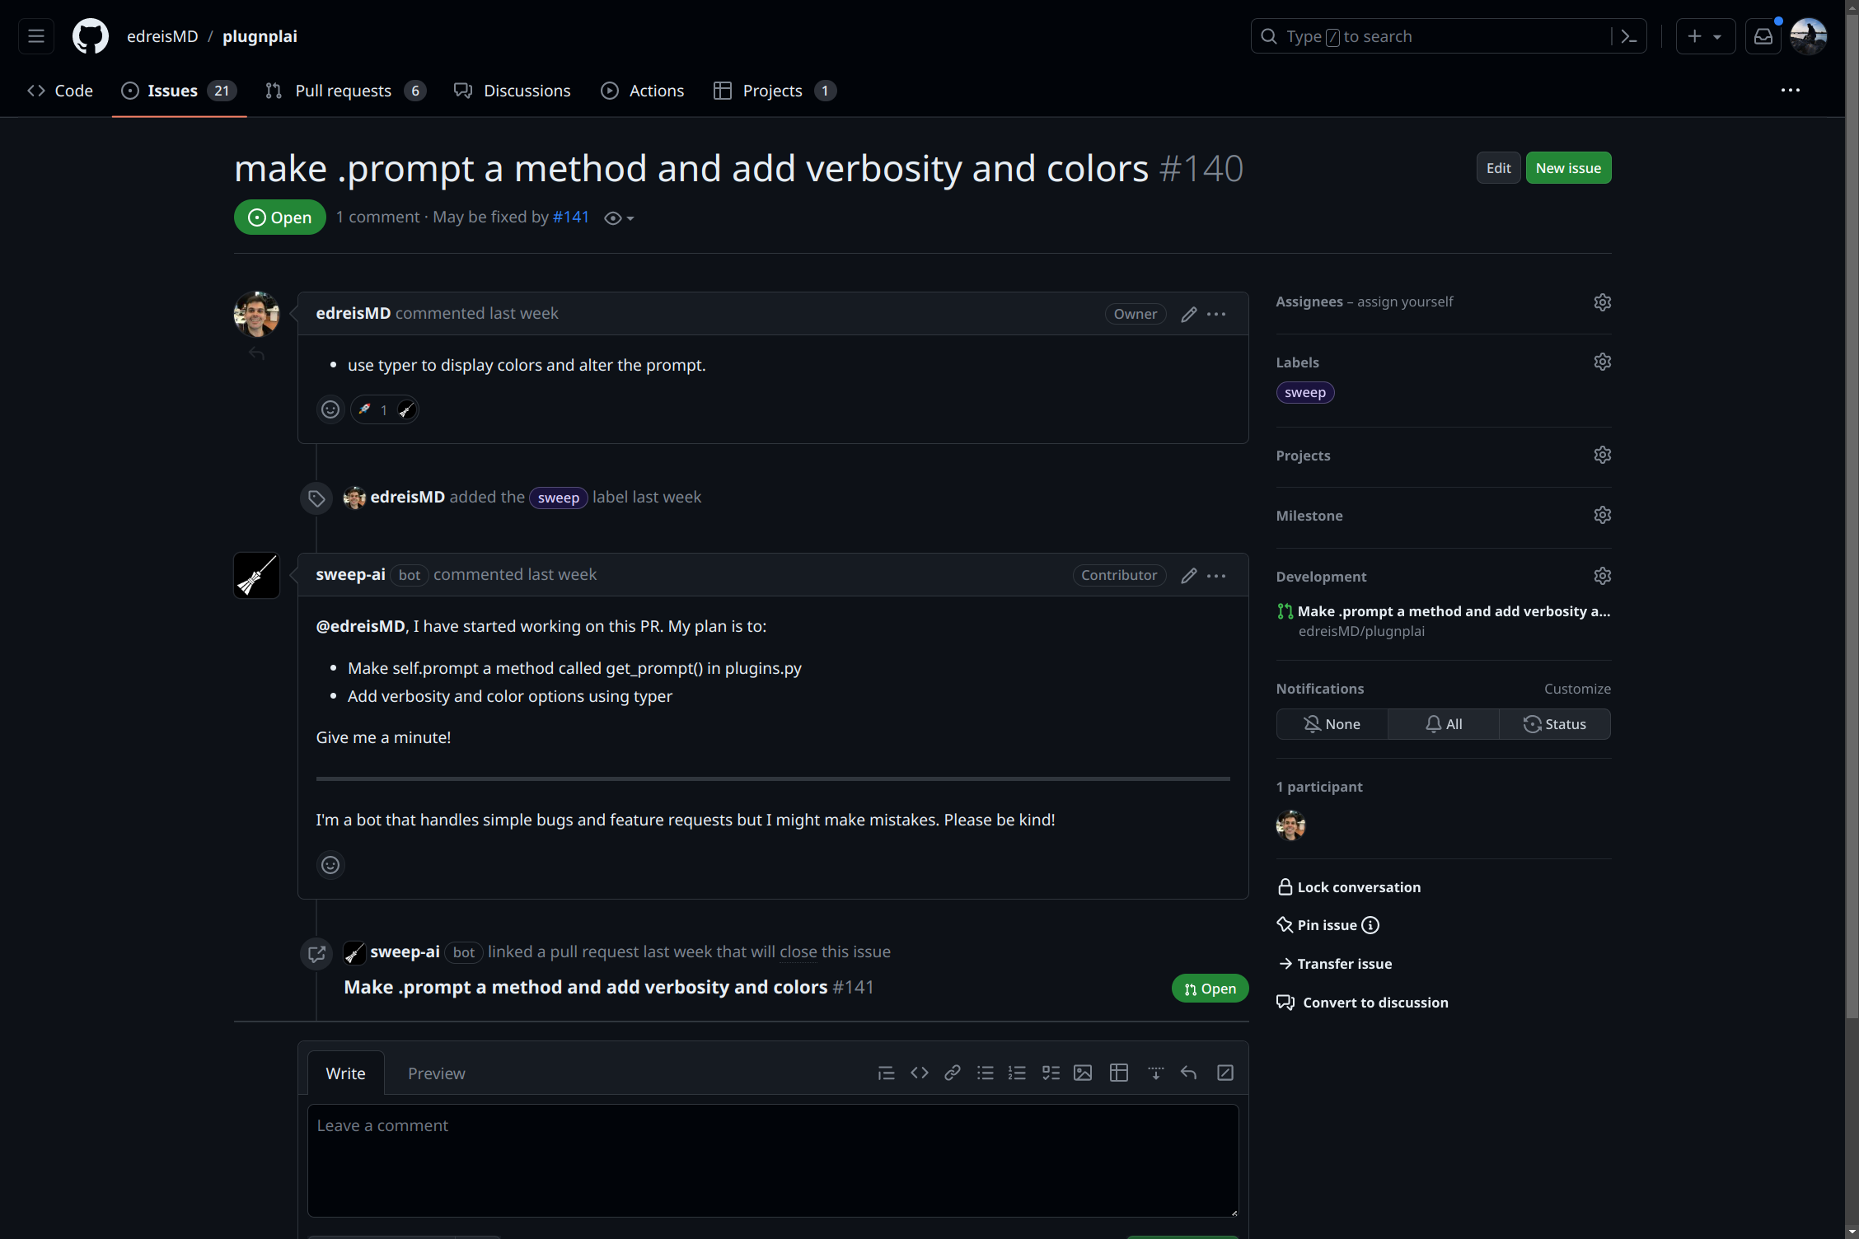Toggle the rocket reaction on first comment
Viewport: 1859px width, 1239px height.
pos(384,409)
